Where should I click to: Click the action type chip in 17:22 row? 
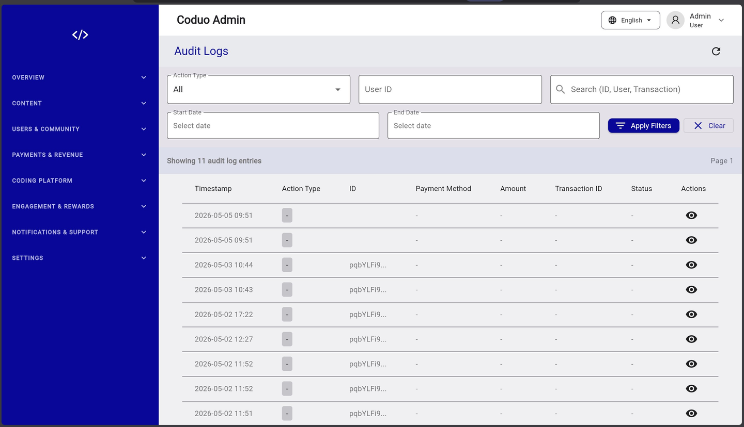(287, 315)
